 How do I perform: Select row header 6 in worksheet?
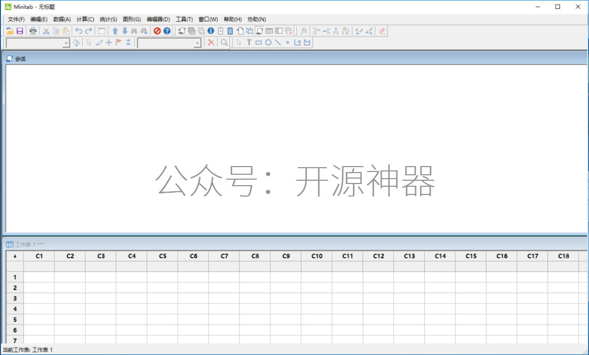[x=15, y=330]
